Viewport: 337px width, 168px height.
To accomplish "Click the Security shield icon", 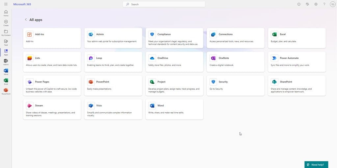I will click(x=213, y=82).
